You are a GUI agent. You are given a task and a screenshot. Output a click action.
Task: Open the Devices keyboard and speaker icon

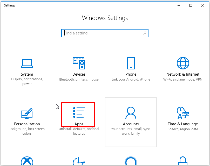click(79, 63)
